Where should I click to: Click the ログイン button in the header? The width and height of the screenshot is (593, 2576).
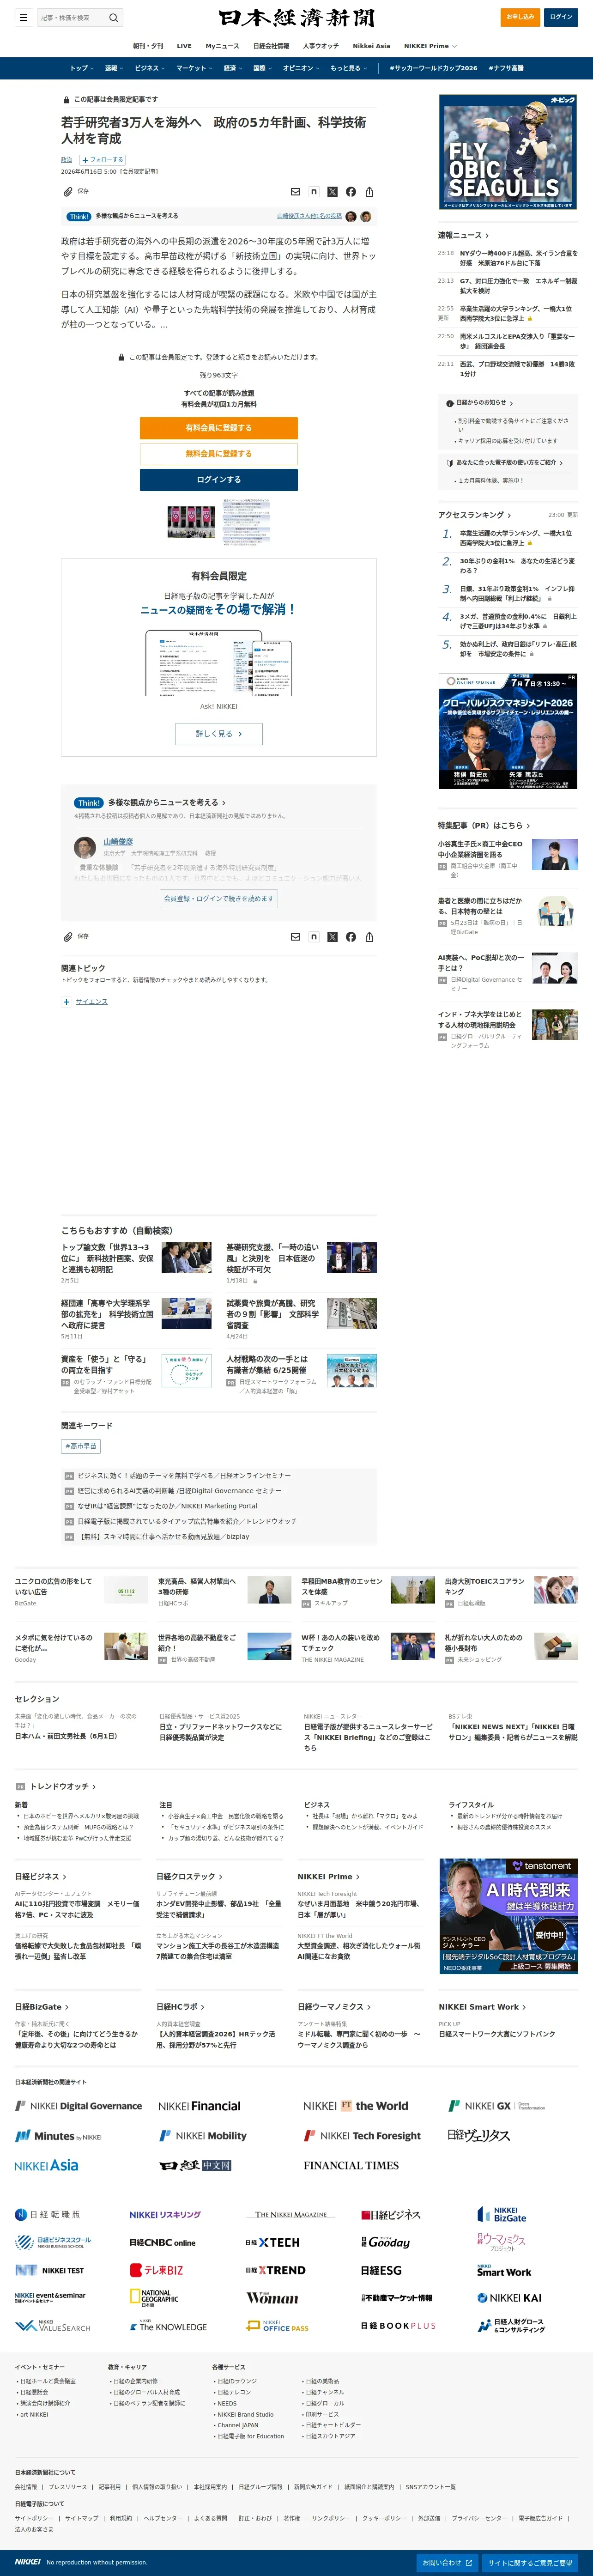coord(561,17)
